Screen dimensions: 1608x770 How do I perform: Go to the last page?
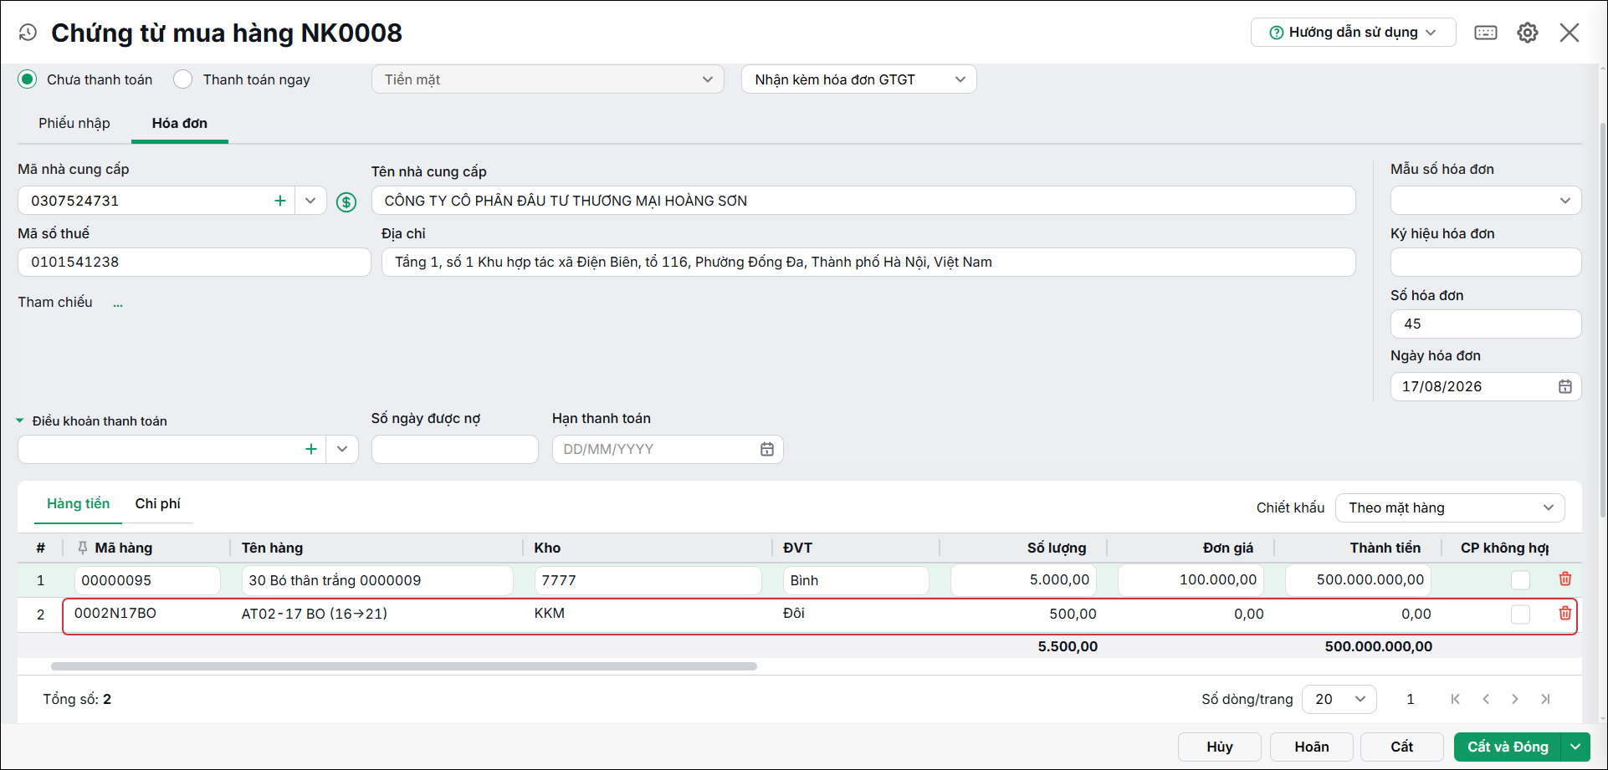[x=1545, y=699]
